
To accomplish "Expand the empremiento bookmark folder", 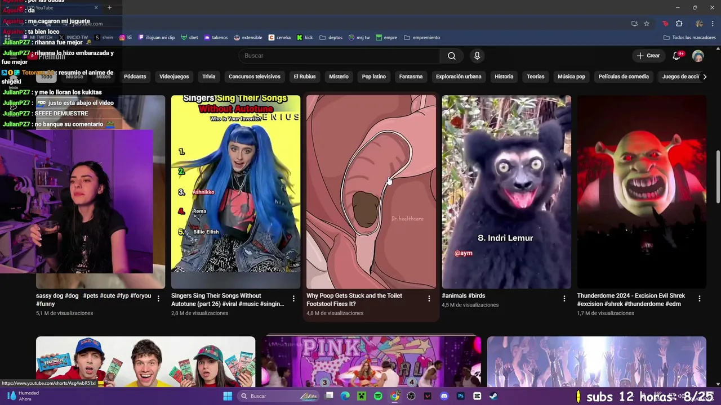I will [x=422, y=38].
